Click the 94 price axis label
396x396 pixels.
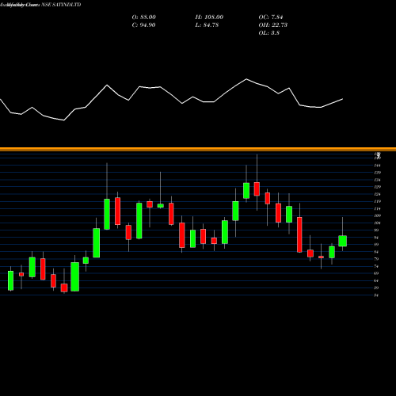coord(376,238)
